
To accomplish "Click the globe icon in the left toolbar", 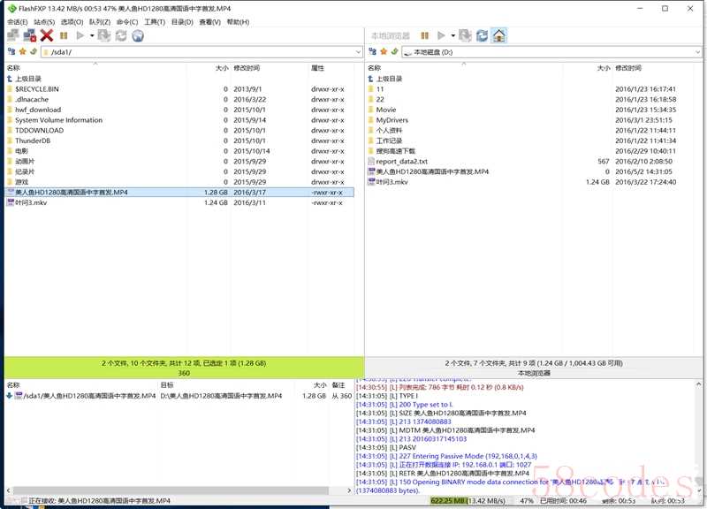I will (138, 35).
